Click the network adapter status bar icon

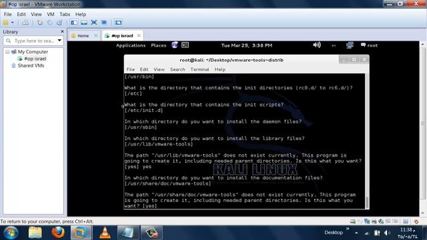pyautogui.click(x=367, y=221)
